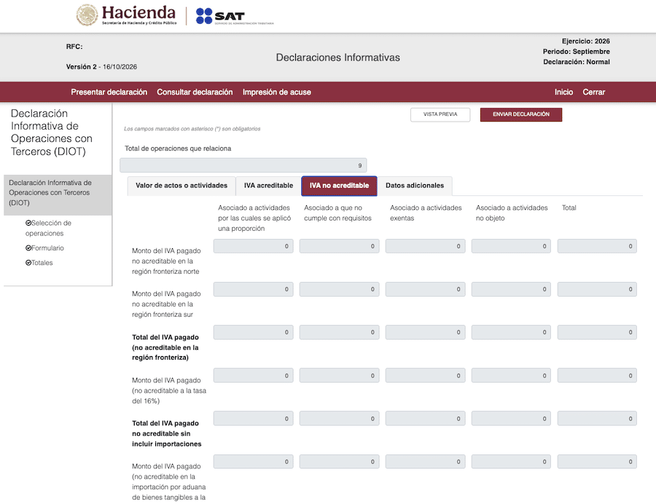Switch to the IVA acreditable tab

268,186
